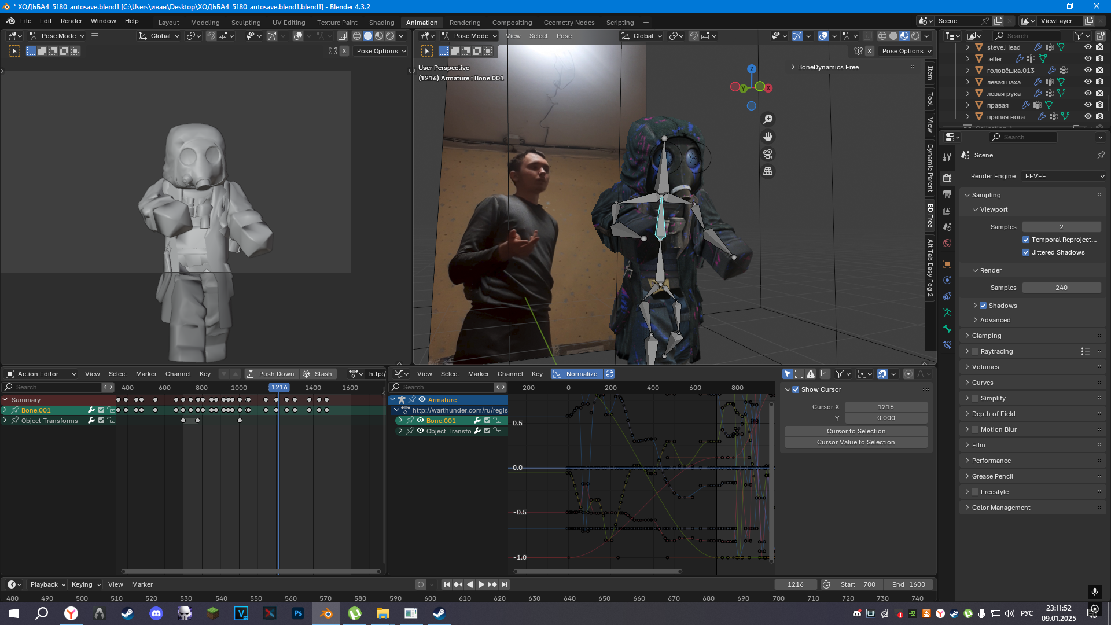This screenshot has height=625, width=1111.
Task: Open the Render menu
Action: (x=71, y=21)
